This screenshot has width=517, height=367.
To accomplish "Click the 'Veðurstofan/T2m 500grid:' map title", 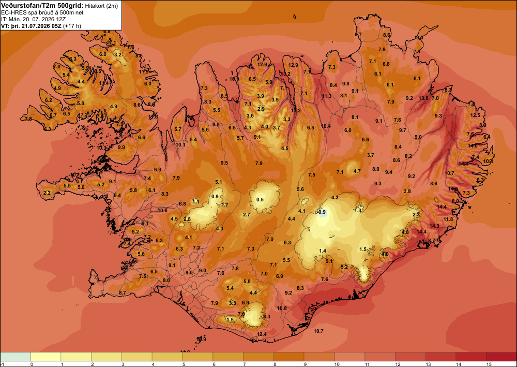I will point(42,5).
